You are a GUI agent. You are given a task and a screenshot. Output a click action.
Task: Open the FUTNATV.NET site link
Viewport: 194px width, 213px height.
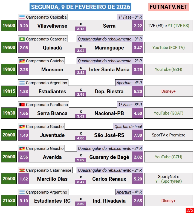(x=169, y=7)
